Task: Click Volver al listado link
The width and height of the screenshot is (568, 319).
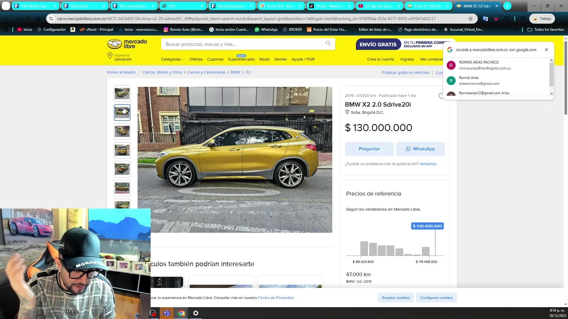Action: (121, 72)
